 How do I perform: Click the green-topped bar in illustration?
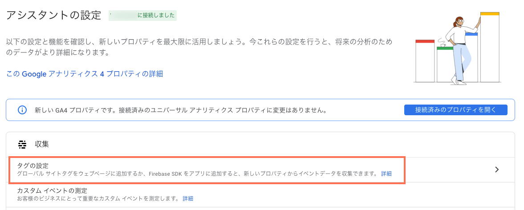(446, 65)
